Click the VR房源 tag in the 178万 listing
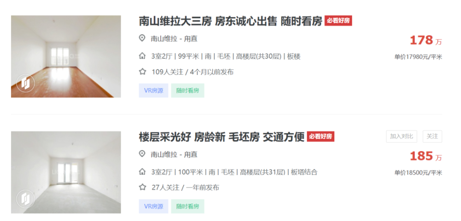This screenshot has height=221, width=461. click(x=154, y=91)
